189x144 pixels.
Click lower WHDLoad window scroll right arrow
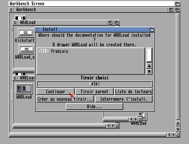(112, 126)
